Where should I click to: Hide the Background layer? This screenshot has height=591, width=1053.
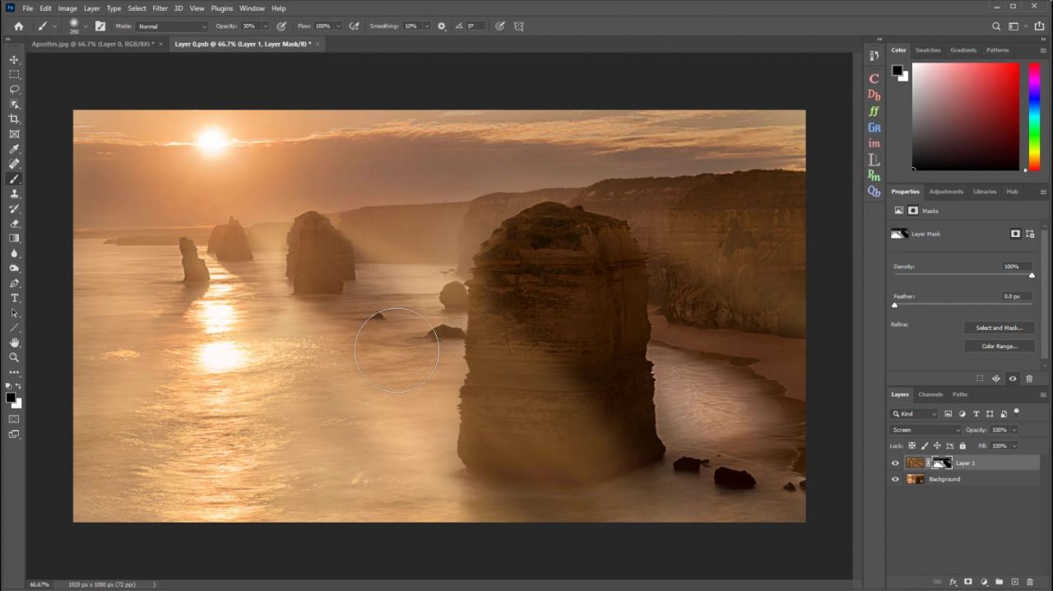point(895,479)
